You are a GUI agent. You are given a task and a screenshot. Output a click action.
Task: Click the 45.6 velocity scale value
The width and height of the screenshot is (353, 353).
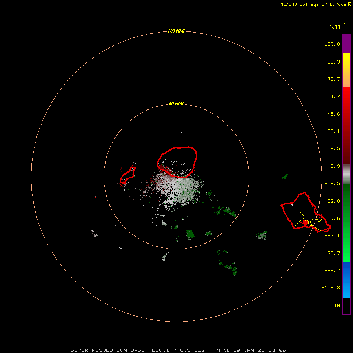click(x=334, y=114)
